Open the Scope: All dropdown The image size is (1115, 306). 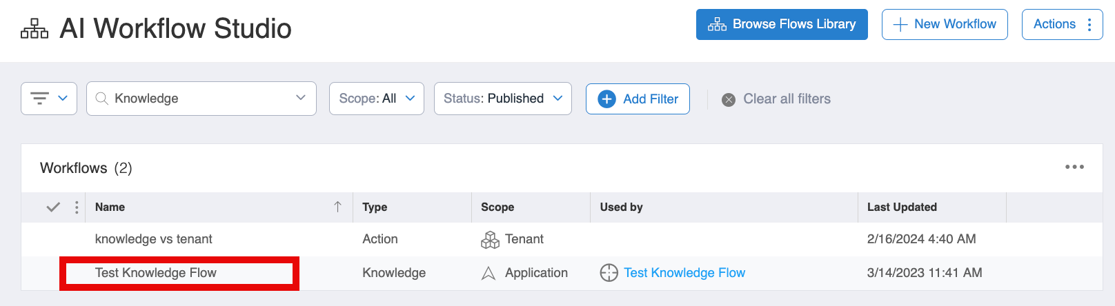[x=376, y=99]
